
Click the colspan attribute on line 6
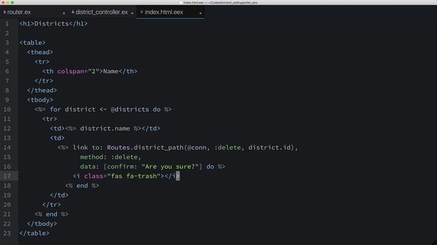pos(70,71)
